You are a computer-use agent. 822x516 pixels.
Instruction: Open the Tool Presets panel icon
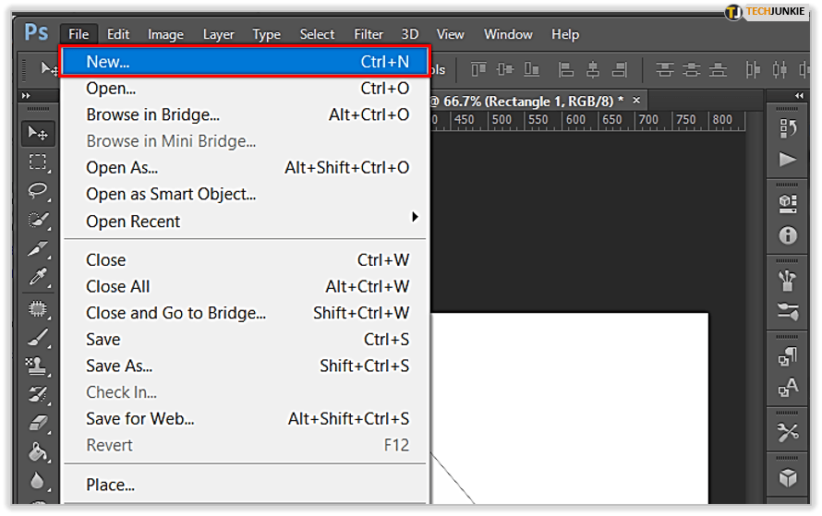(x=788, y=432)
